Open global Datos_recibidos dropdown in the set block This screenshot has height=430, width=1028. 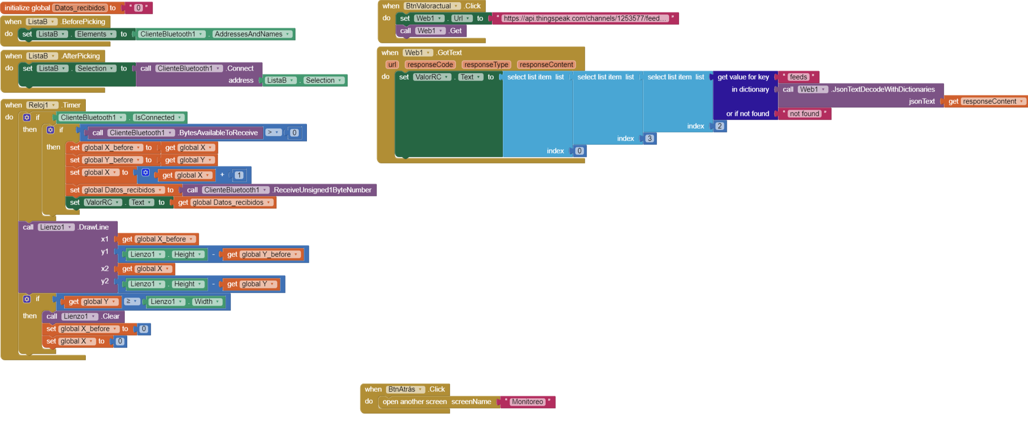(124, 190)
